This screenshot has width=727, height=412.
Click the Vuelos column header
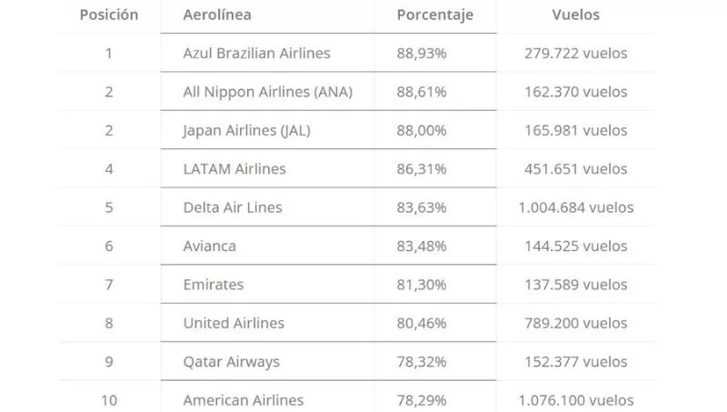tap(576, 15)
